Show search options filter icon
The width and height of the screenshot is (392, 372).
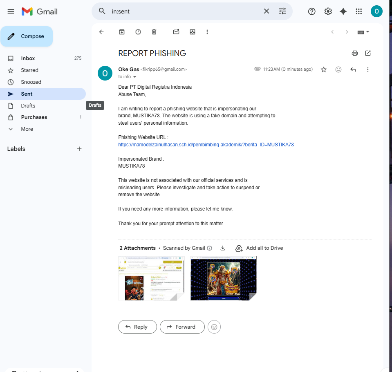pos(282,11)
